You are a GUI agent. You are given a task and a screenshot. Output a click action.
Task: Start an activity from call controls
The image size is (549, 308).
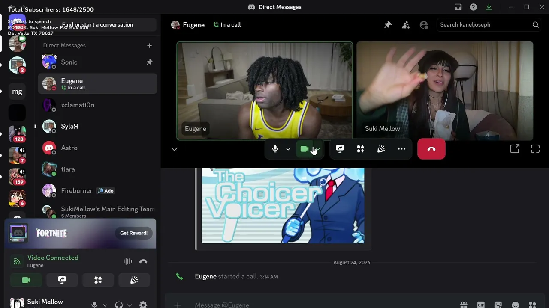click(x=360, y=149)
